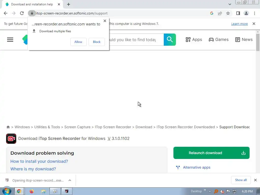
Task: Share this page via the share icon
Action: [220, 13]
